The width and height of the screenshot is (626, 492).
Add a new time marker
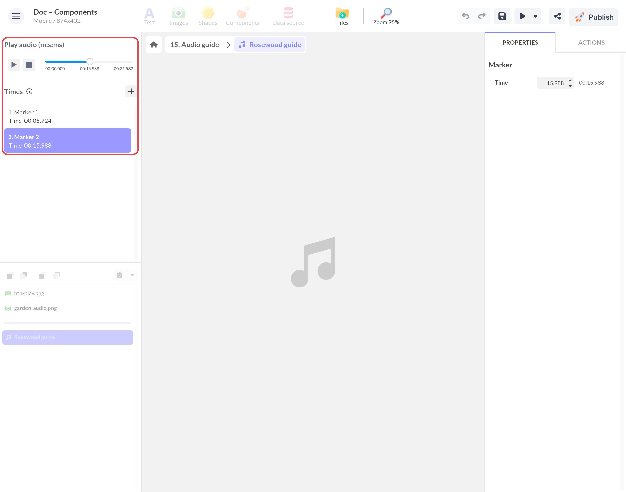(131, 92)
